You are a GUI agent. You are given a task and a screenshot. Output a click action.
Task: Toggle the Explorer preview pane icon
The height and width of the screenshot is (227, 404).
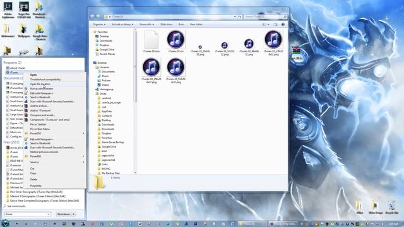click(x=275, y=24)
